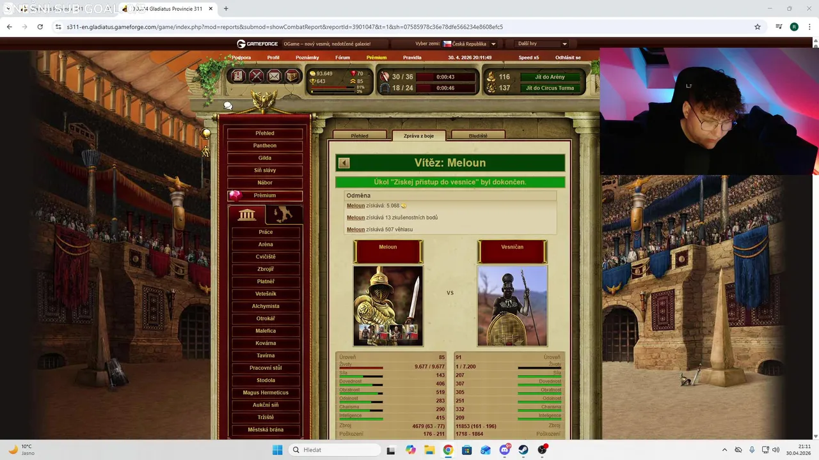Image resolution: width=819 pixels, height=460 pixels.
Task: Open a new browser tab with plus button
Action: [x=226, y=9]
